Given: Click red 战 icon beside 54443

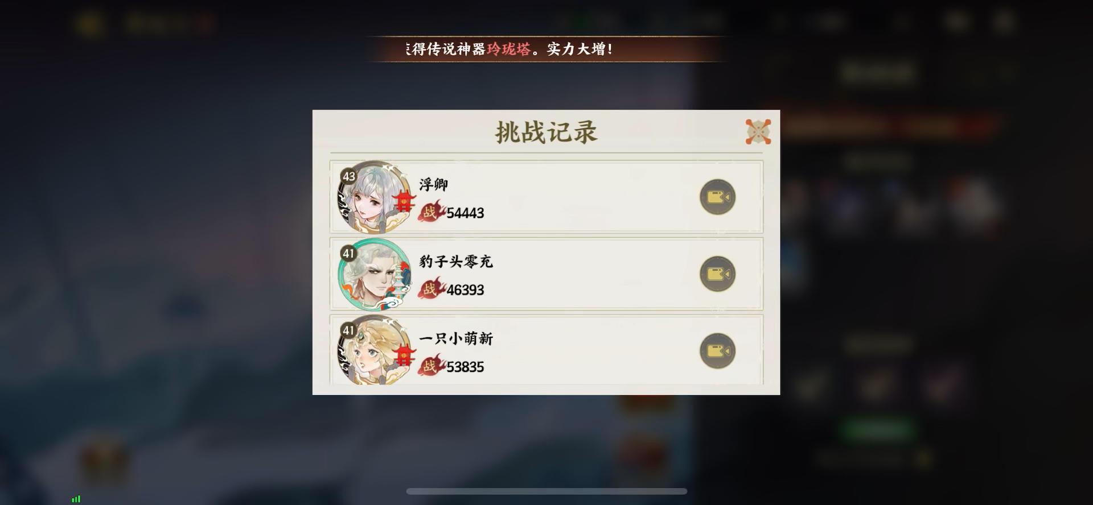Looking at the screenshot, I should [x=431, y=212].
